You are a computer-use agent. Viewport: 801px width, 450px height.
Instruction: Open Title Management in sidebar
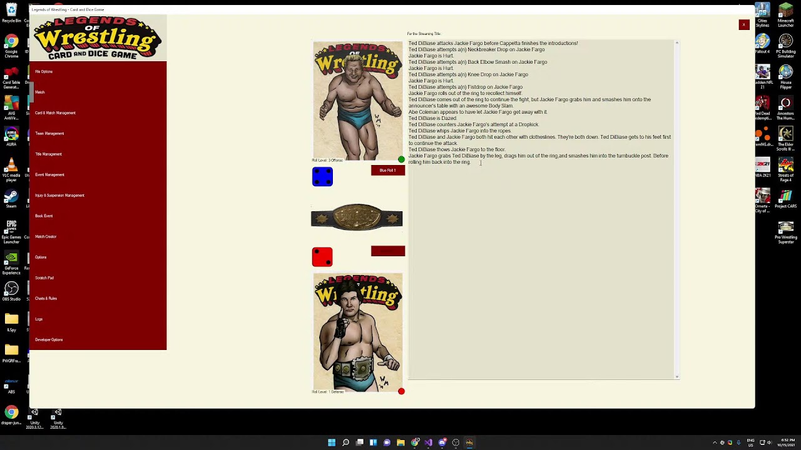click(48, 154)
